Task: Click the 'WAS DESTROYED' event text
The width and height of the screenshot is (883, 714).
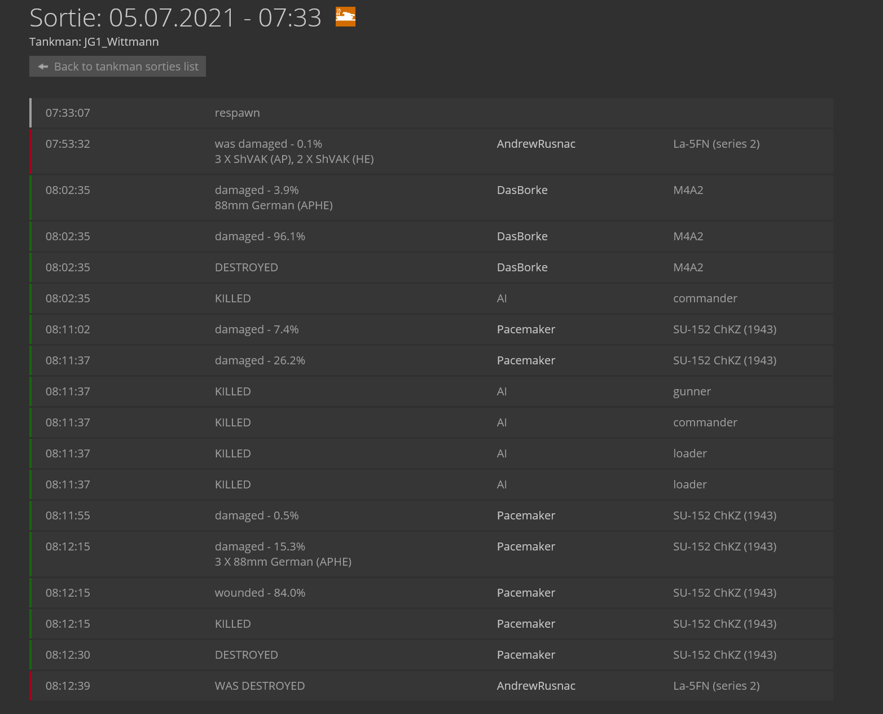Action: [260, 686]
